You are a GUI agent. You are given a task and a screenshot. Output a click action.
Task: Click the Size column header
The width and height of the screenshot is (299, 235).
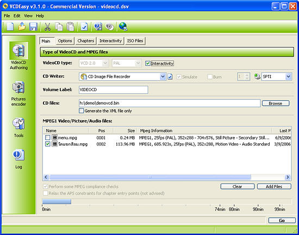click(125, 131)
